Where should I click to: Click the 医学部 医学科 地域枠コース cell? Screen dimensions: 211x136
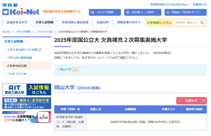click(x=70, y=122)
